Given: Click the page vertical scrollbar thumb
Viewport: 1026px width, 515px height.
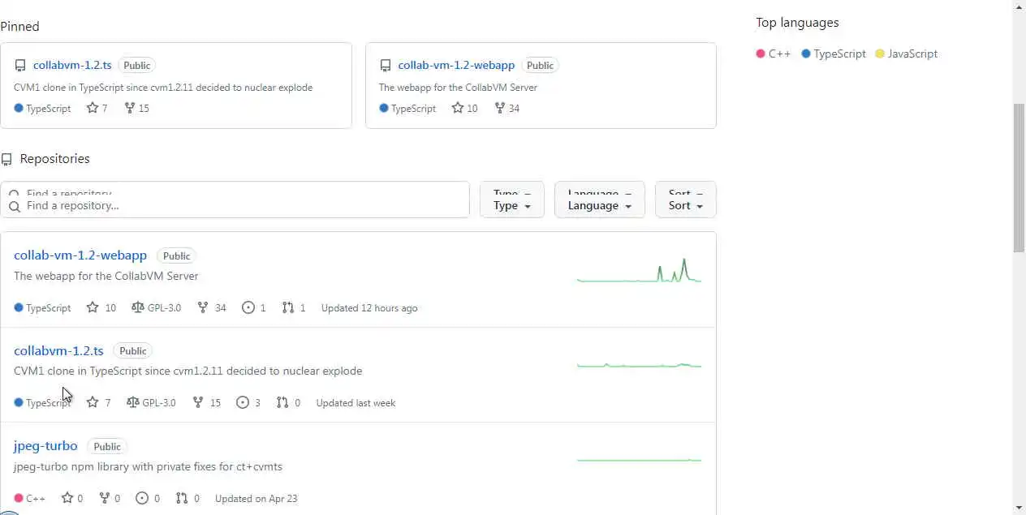Looking at the screenshot, I should (x=1020, y=178).
